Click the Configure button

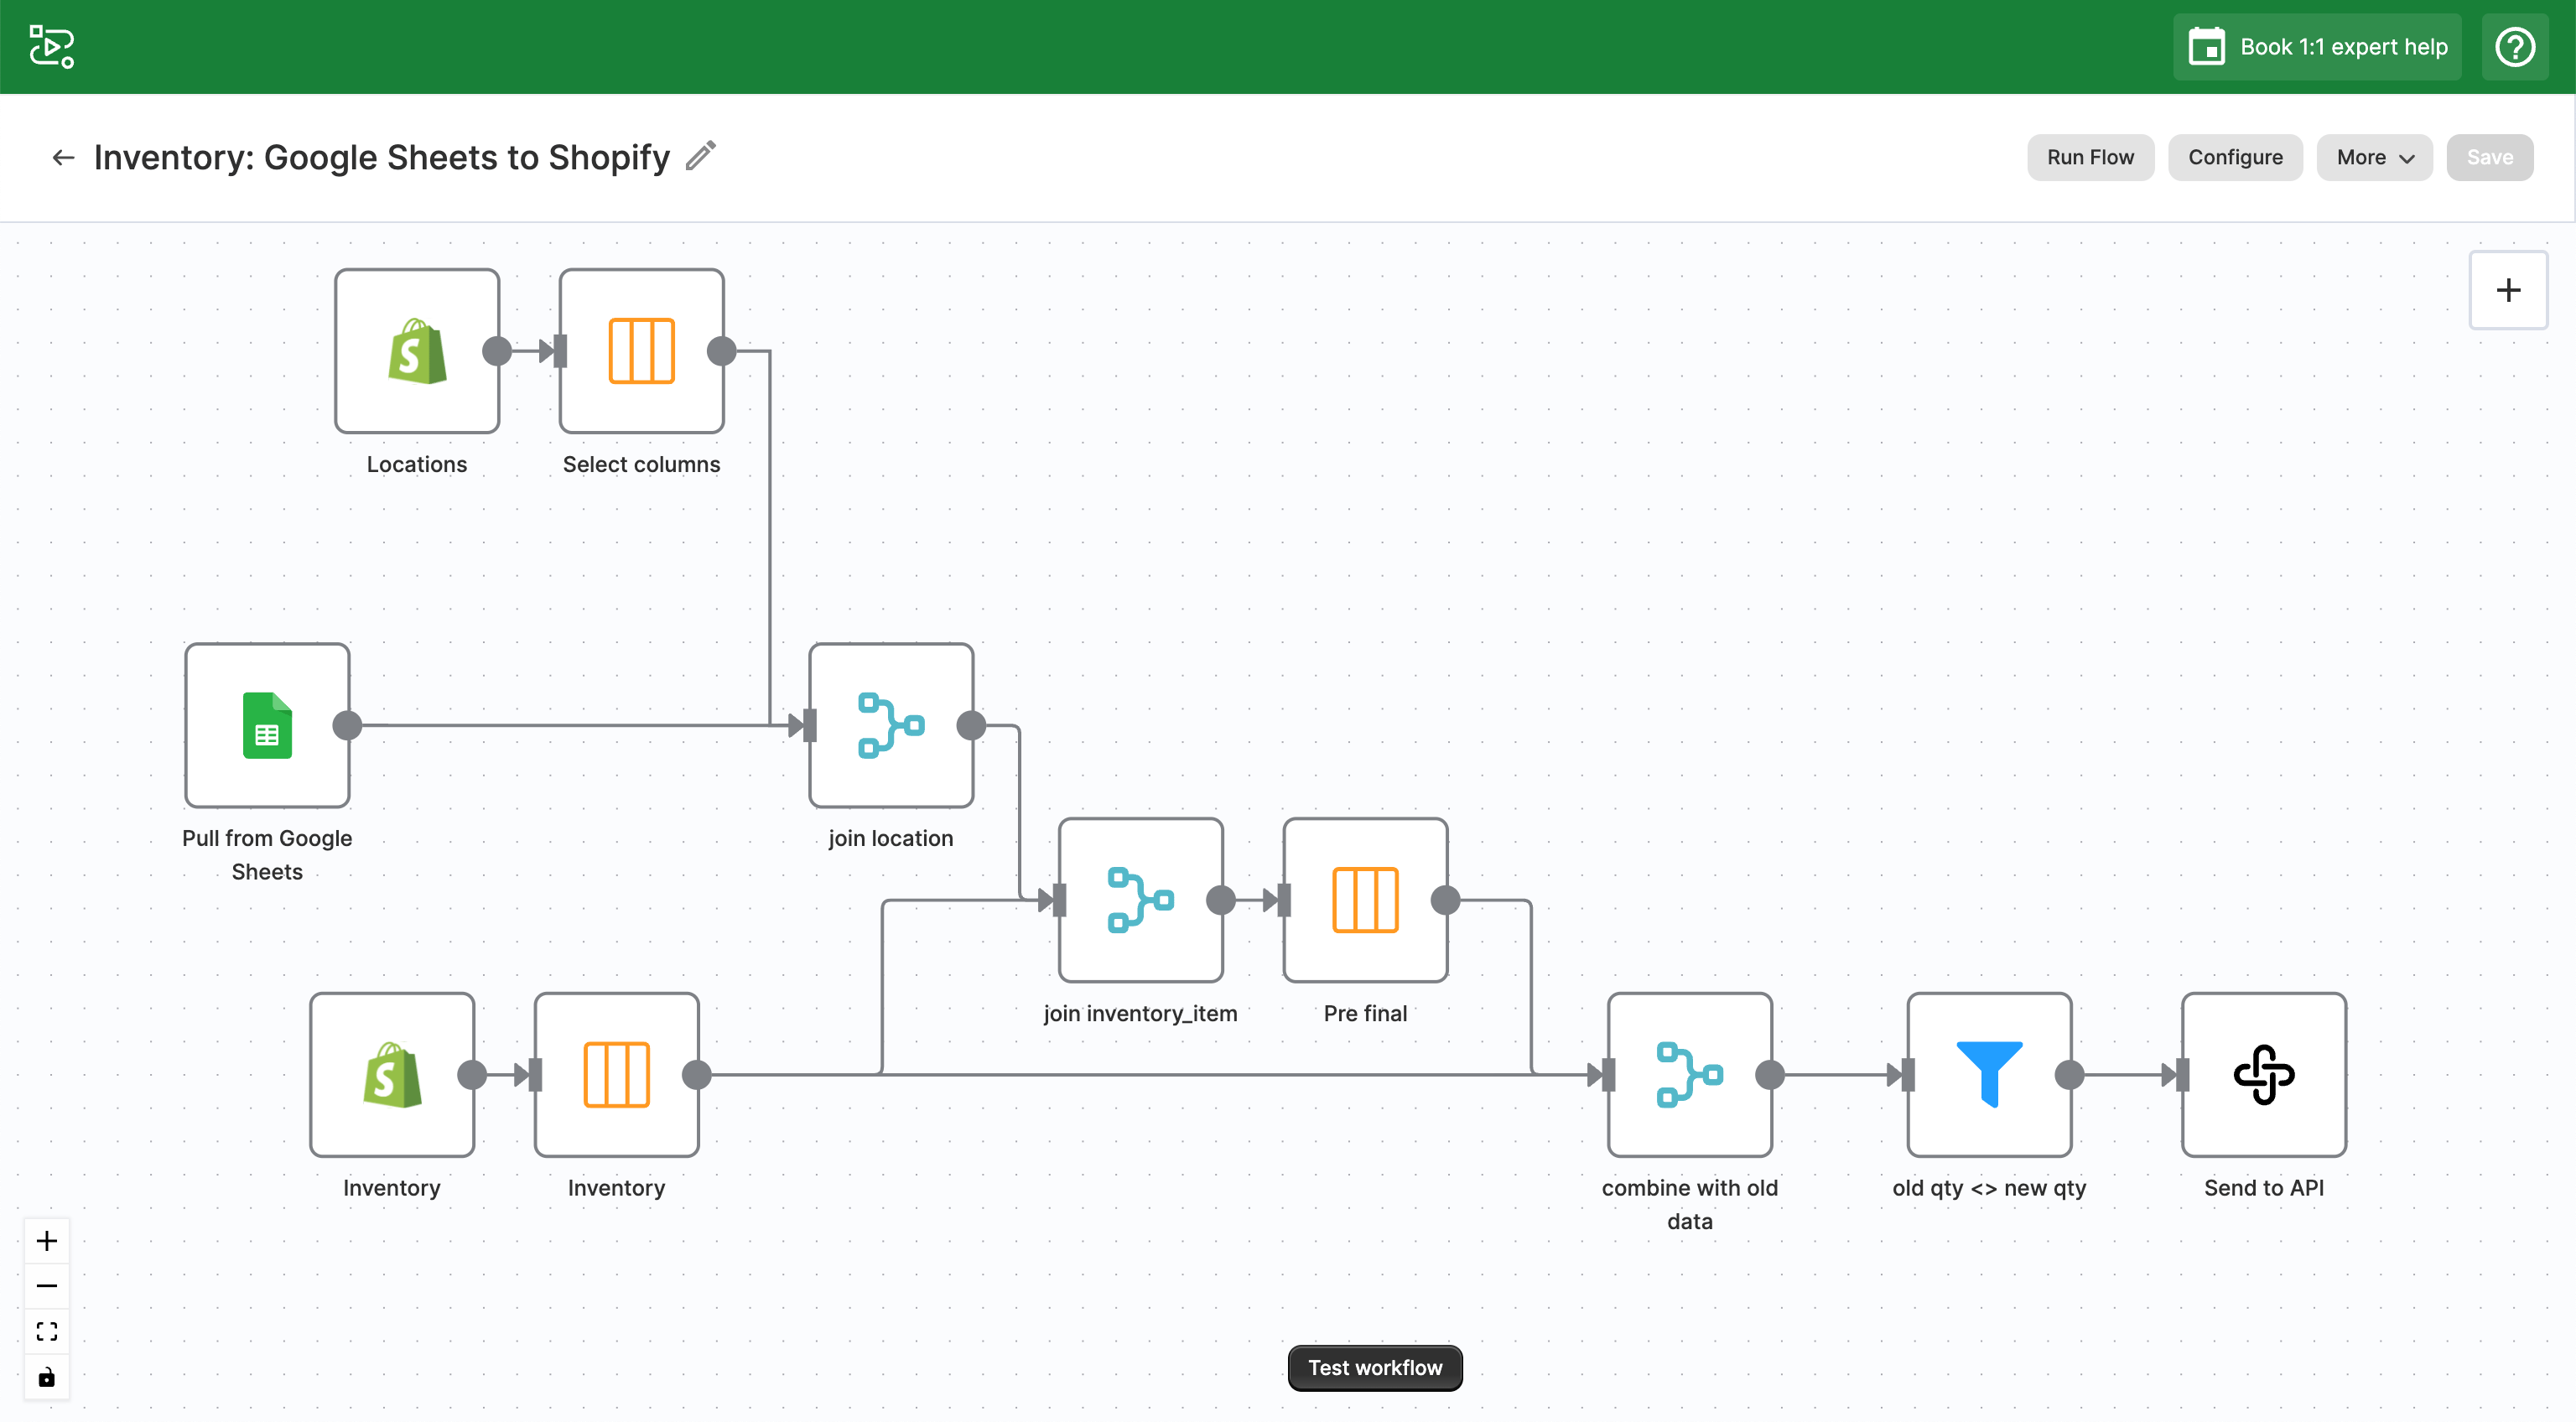tap(2234, 157)
